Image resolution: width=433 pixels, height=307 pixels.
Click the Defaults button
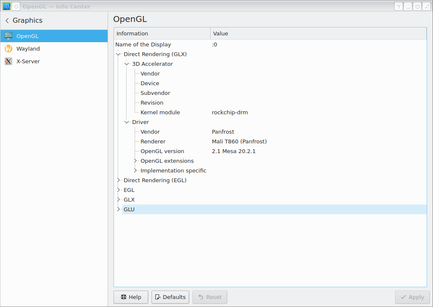point(170,297)
